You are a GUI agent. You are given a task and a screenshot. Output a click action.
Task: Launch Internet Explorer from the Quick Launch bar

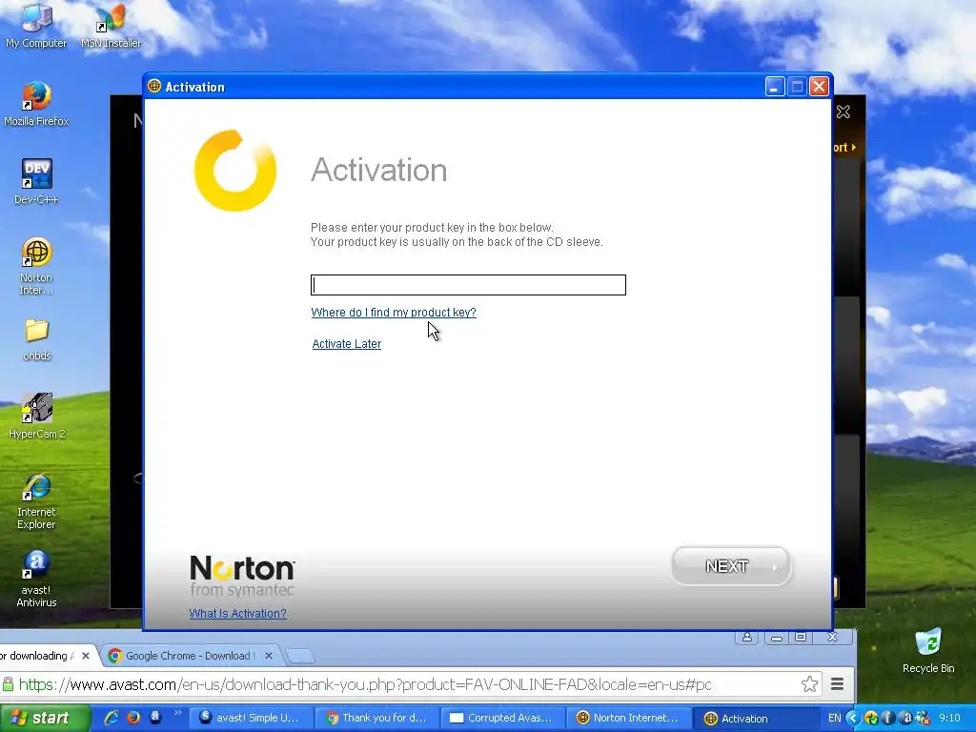coord(112,718)
